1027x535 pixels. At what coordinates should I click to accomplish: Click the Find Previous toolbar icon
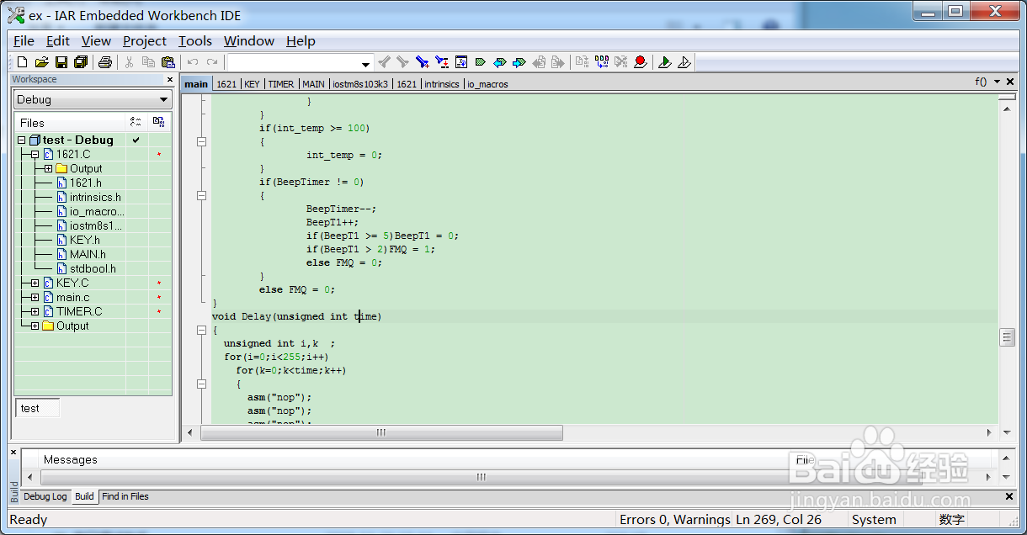coord(384,62)
